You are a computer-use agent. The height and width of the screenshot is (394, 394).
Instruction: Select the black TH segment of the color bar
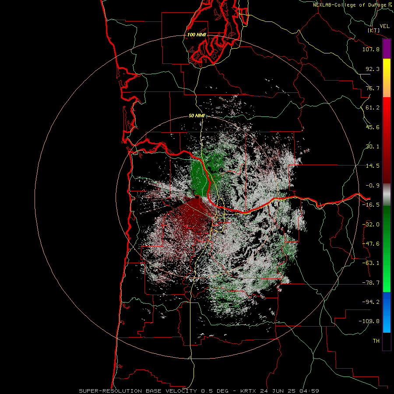[387, 341]
